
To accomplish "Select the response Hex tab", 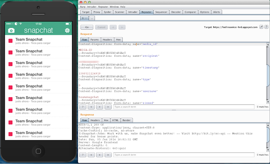I will coord(106,120).
